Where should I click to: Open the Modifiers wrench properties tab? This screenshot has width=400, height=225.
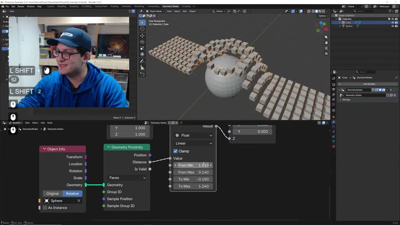(x=333, y=122)
